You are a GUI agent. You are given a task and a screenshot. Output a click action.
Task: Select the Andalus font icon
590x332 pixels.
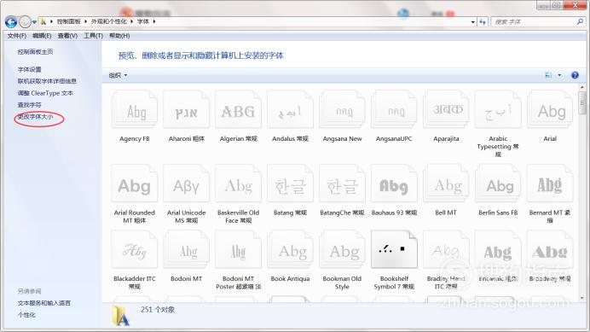point(290,109)
